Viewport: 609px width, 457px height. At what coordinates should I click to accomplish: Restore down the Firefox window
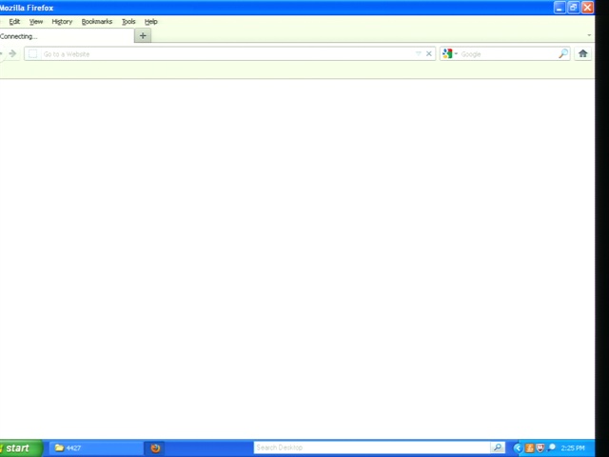pyautogui.click(x=573, y=8)
